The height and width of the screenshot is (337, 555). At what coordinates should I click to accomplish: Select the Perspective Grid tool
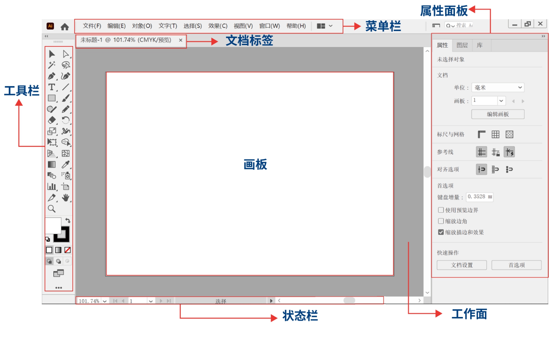[x=52, y=153]
